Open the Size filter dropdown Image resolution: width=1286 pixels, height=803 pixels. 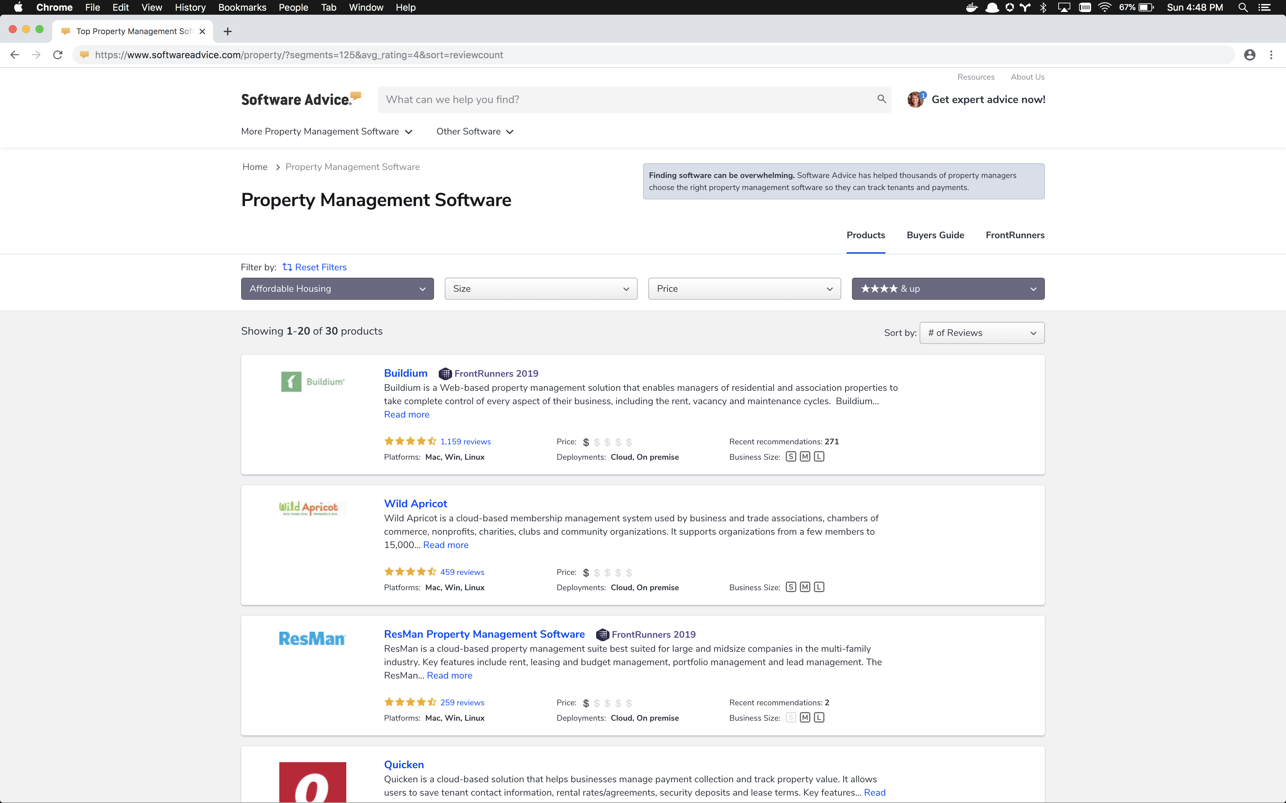(541, 288)
